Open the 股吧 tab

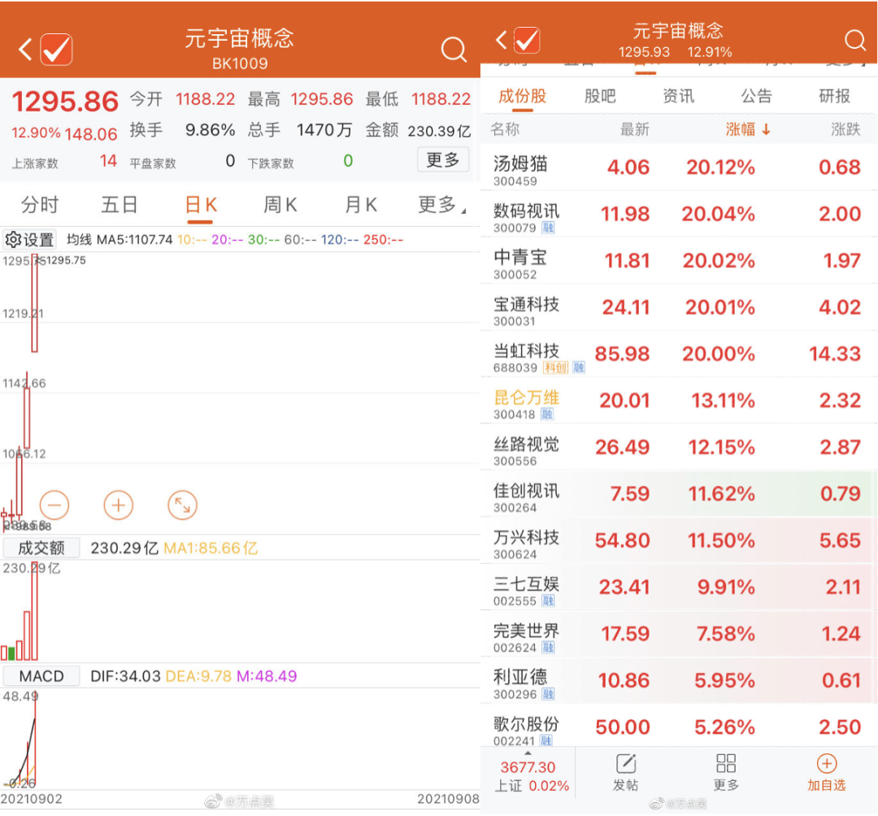[x=600, y=96]
